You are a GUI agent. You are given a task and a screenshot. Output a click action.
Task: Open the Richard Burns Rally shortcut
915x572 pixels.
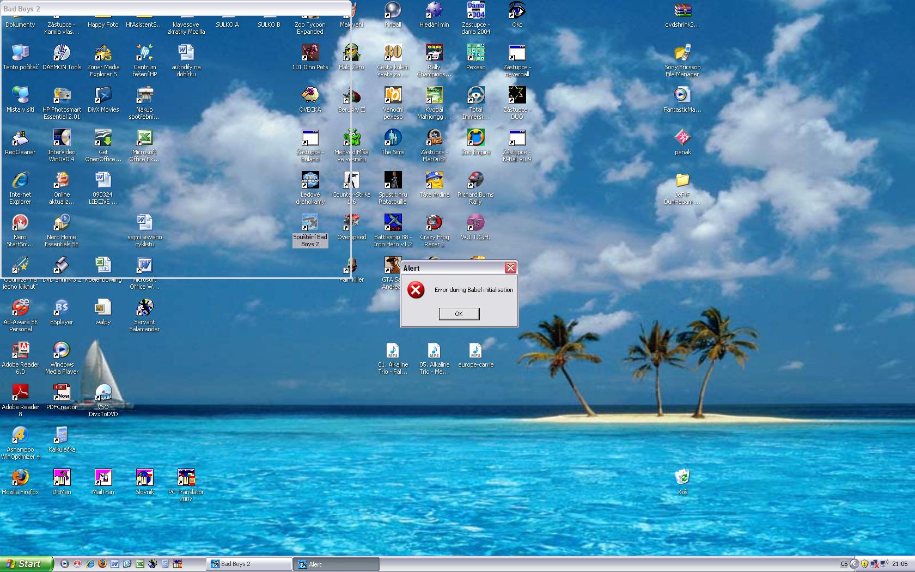475,180
